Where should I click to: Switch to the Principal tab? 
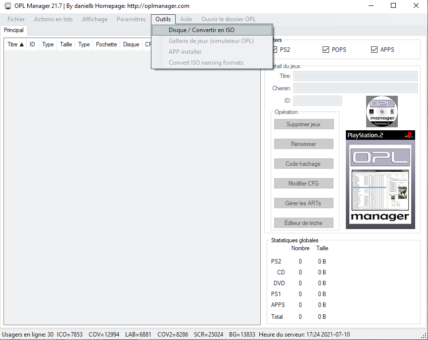pos(14,30)
